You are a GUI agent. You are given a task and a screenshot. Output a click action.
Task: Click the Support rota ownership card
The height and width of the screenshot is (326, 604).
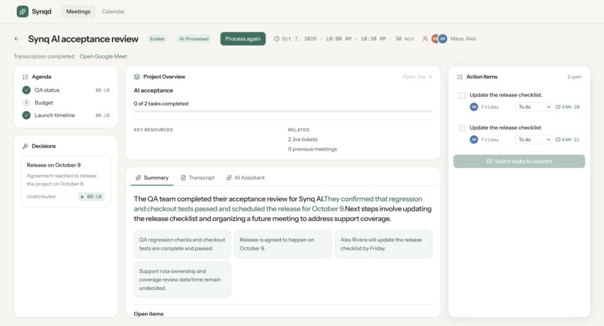[x=182, y=280]
